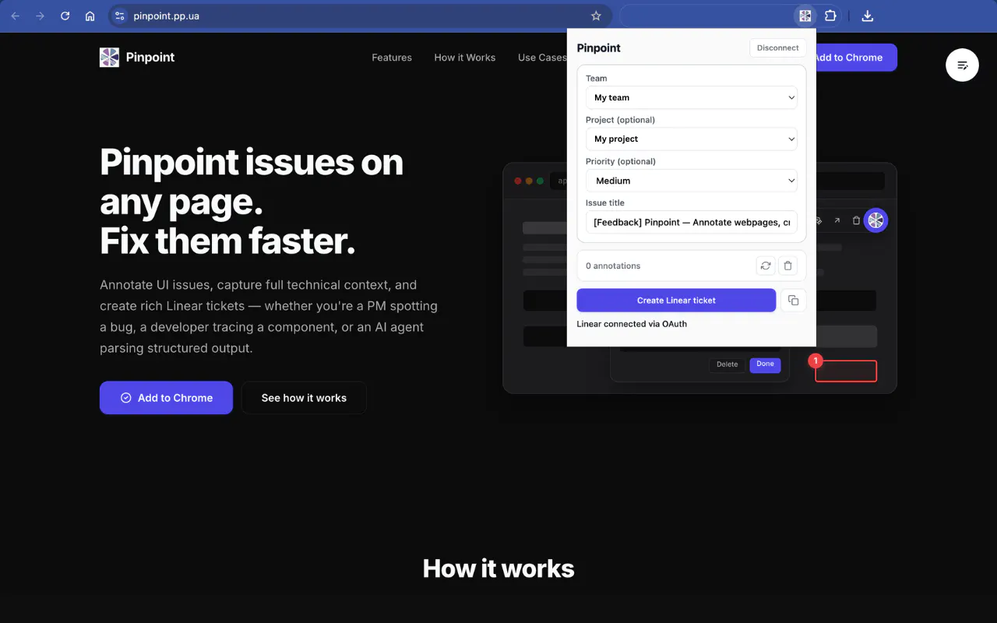Screen dimensions: 997x623
Task: Go to Features in the site navigation
Action: coord(392,58)
